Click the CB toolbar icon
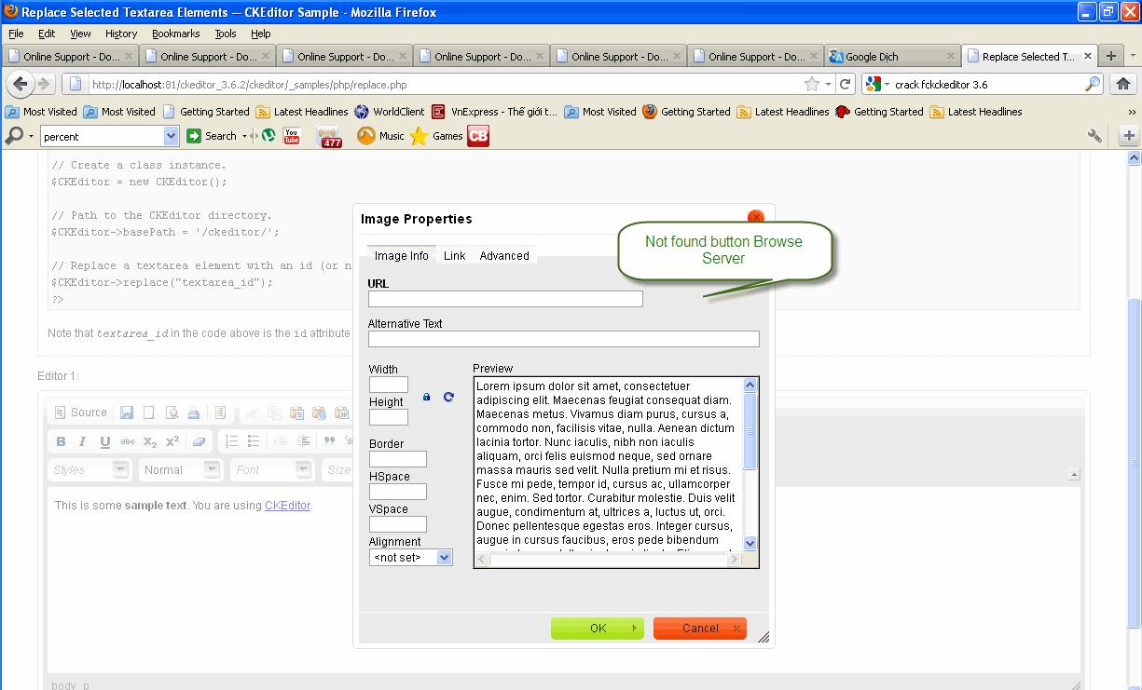 [478, 136]
